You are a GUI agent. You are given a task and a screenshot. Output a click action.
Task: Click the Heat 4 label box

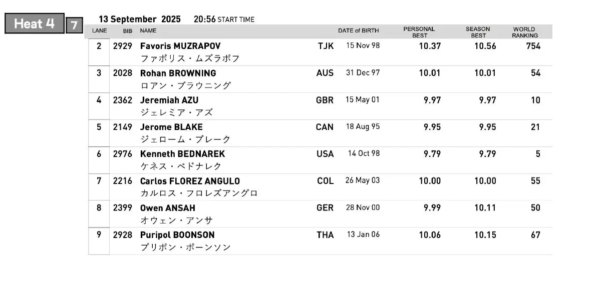click(x=35, y=23)
